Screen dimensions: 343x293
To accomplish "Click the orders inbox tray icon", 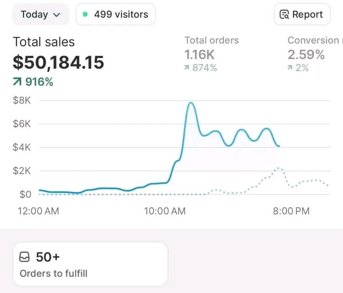I will (25, 257).
